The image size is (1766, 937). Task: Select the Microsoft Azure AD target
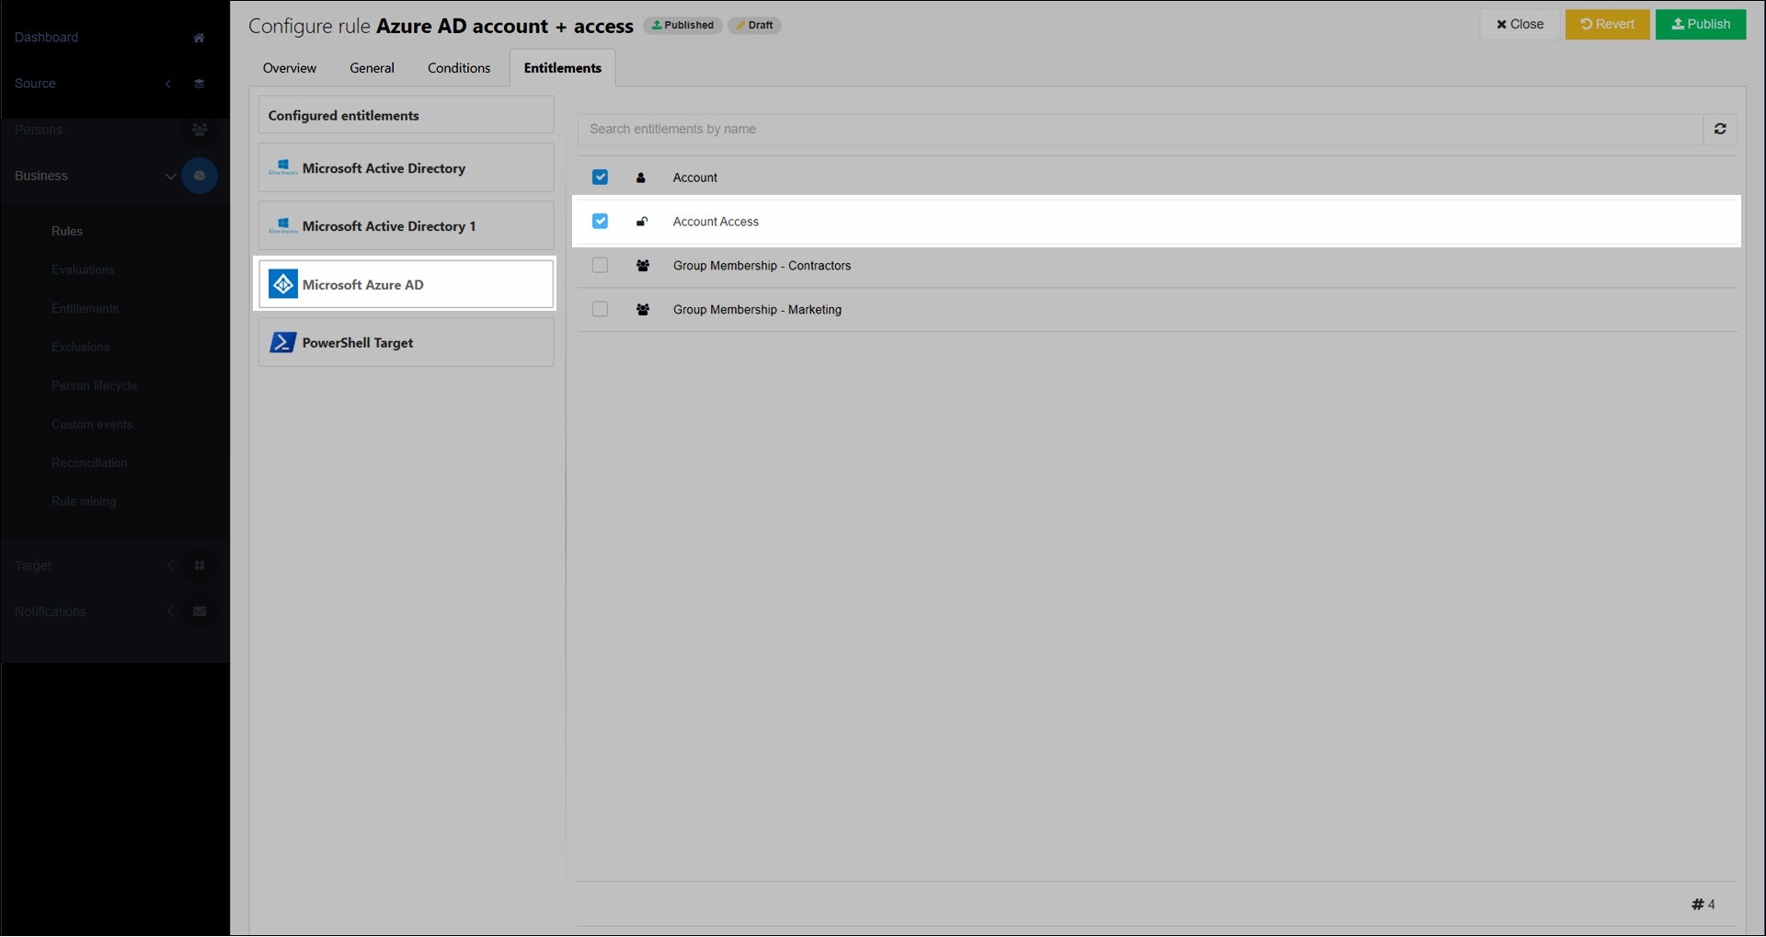(406, 284)
